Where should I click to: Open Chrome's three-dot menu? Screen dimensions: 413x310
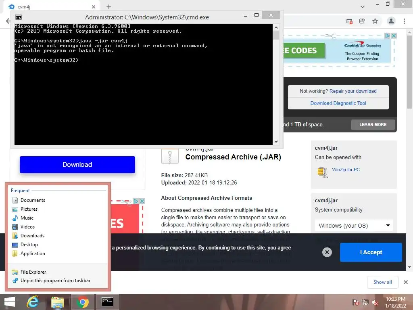(x=404, y=21)
